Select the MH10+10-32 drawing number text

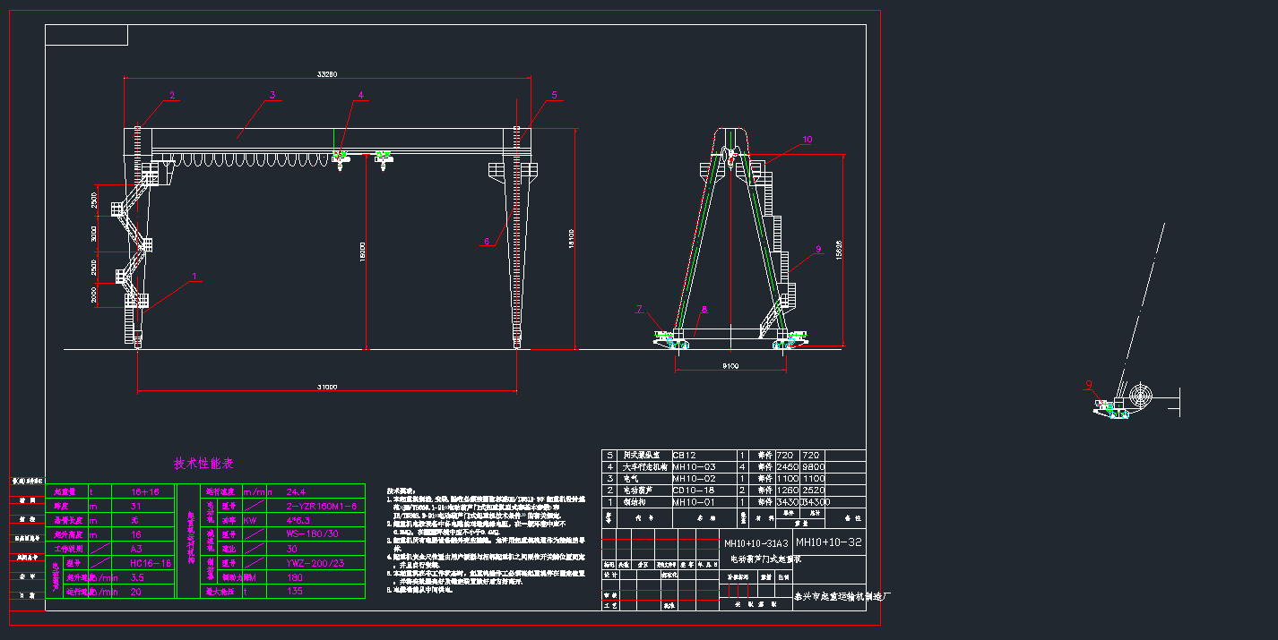[828, 542]
